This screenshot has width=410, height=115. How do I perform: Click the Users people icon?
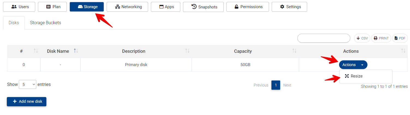[x=14, y=7]
